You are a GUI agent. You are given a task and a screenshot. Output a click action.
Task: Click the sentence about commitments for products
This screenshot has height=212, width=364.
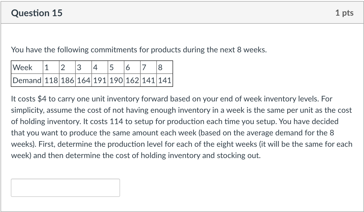coord(139,50)
